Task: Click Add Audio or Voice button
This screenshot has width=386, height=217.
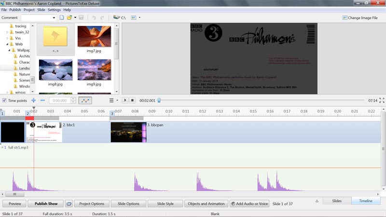Action: click(x=249, y=203)
